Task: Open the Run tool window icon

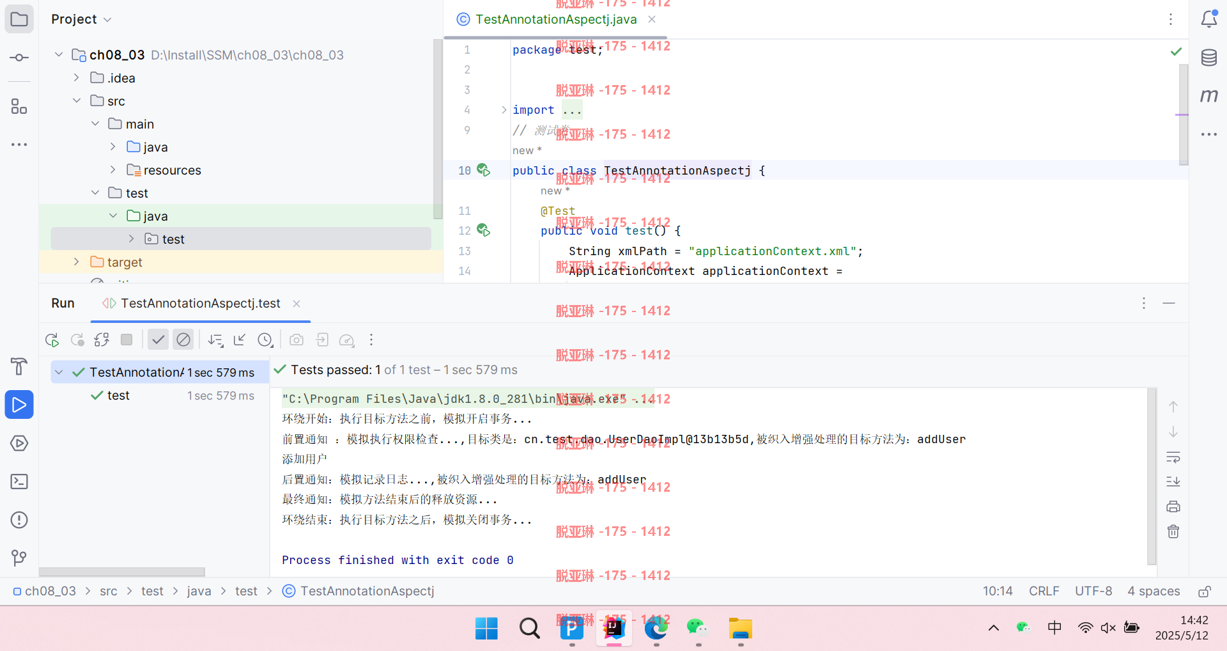Action: (19, 405)
